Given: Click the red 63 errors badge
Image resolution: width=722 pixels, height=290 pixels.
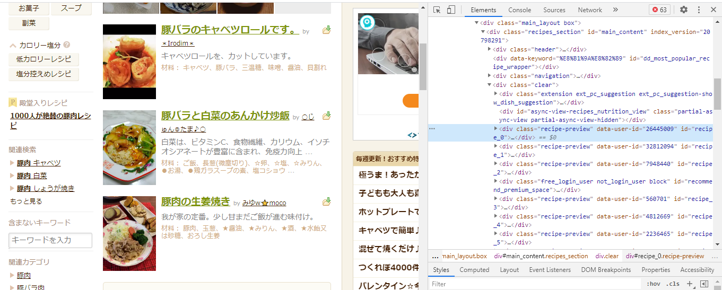Looking at the screenshot, I should (x=659, y=10).
